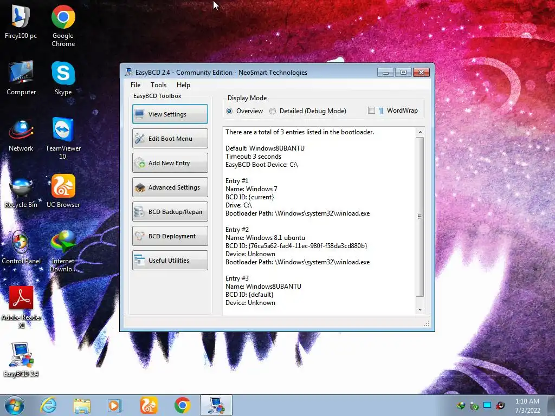Select Control Panel desktop icon
Screen dimensions: 555x416
tap(21, 248)
